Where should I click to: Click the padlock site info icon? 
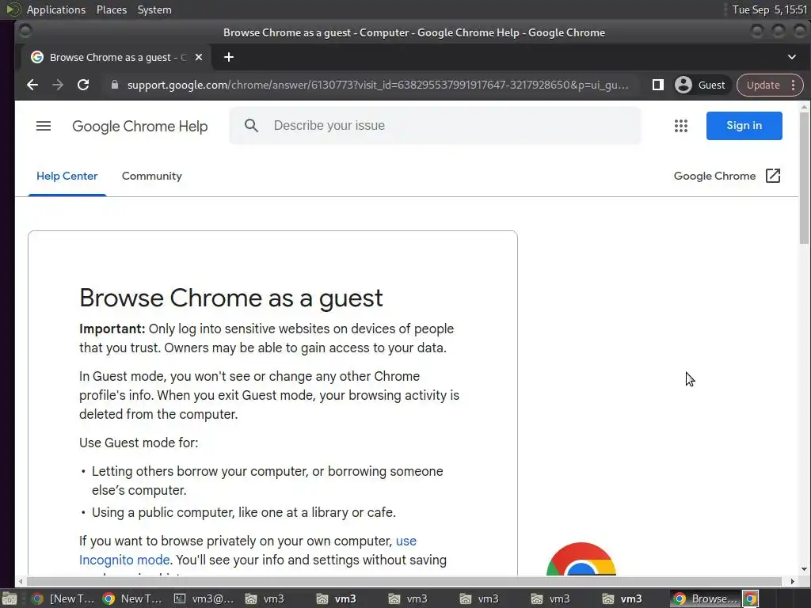pyautogui.click(x=115, y=85)
